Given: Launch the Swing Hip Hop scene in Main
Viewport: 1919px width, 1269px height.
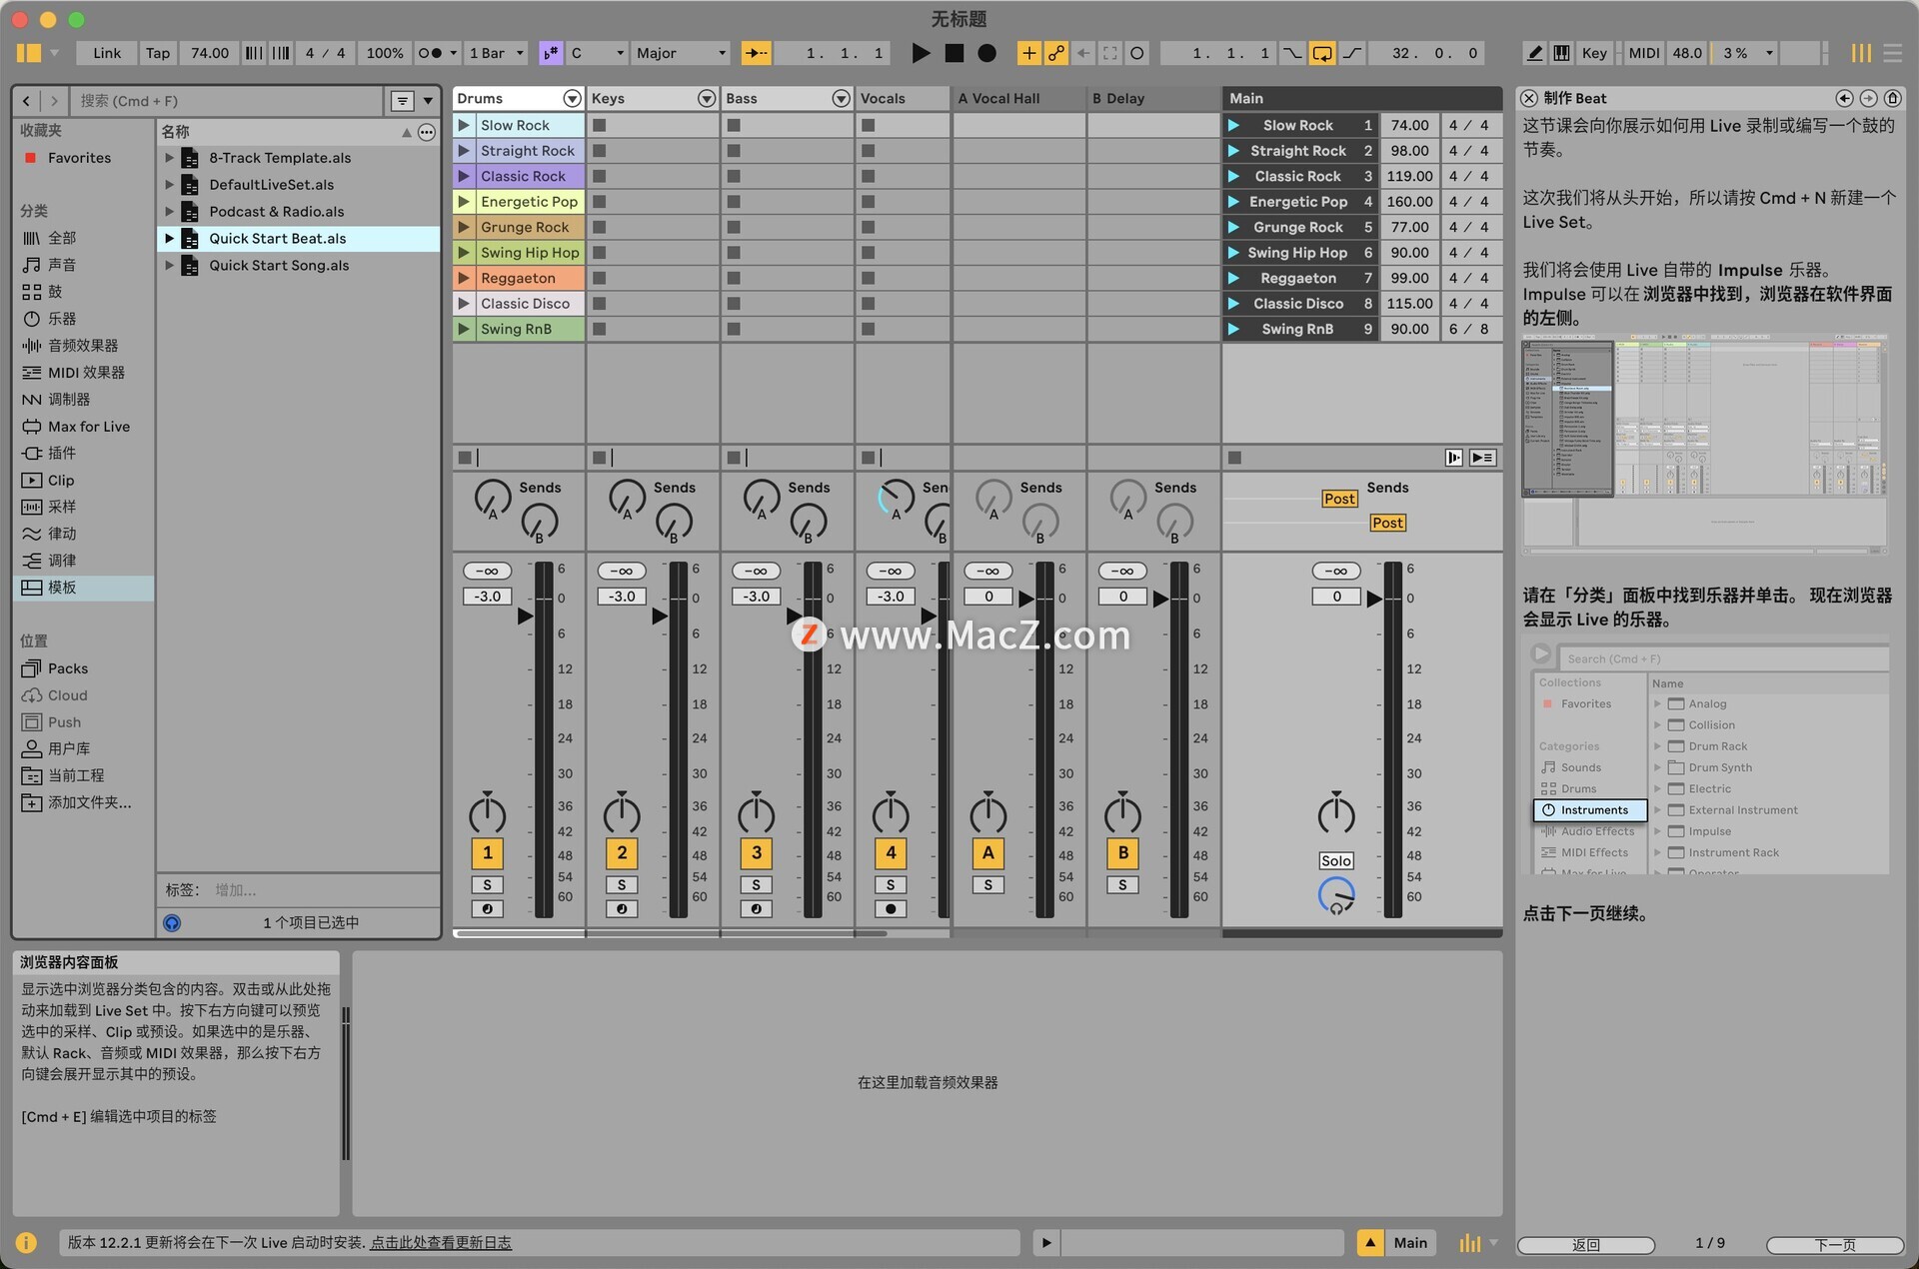Looking at the screenshot, I should click(1234, 253).
